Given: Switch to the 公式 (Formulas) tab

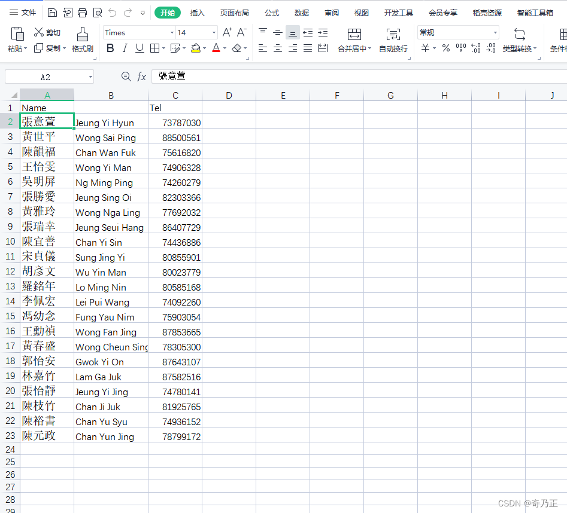Looking at the screenshot, I should (272, 13).
